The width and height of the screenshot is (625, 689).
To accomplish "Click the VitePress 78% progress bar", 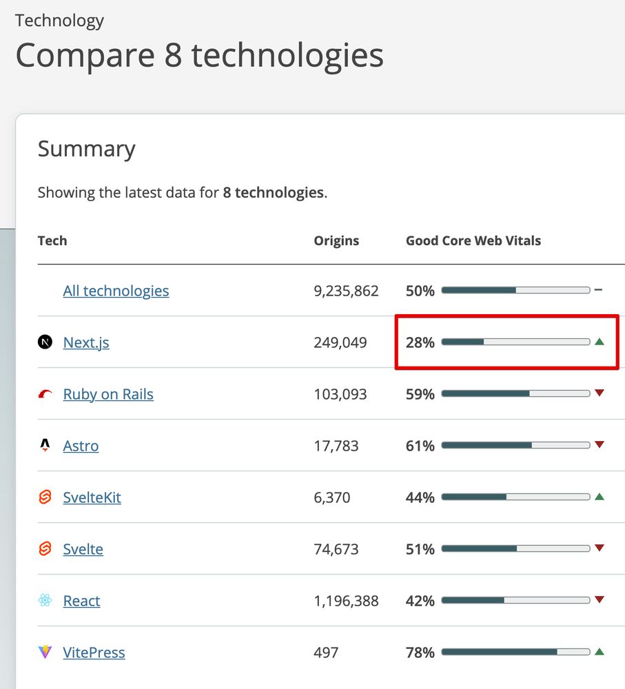I will (515, 652).
